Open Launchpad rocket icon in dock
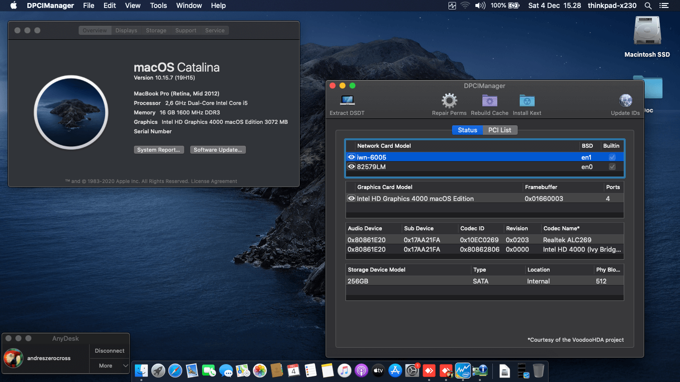 [x=158, y=370]
